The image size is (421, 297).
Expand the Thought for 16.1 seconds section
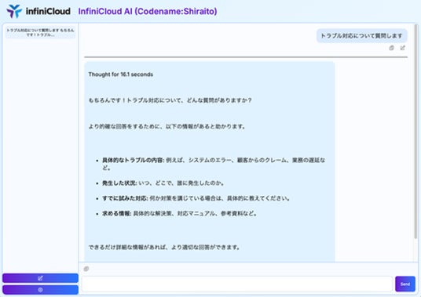pos(120,74)
